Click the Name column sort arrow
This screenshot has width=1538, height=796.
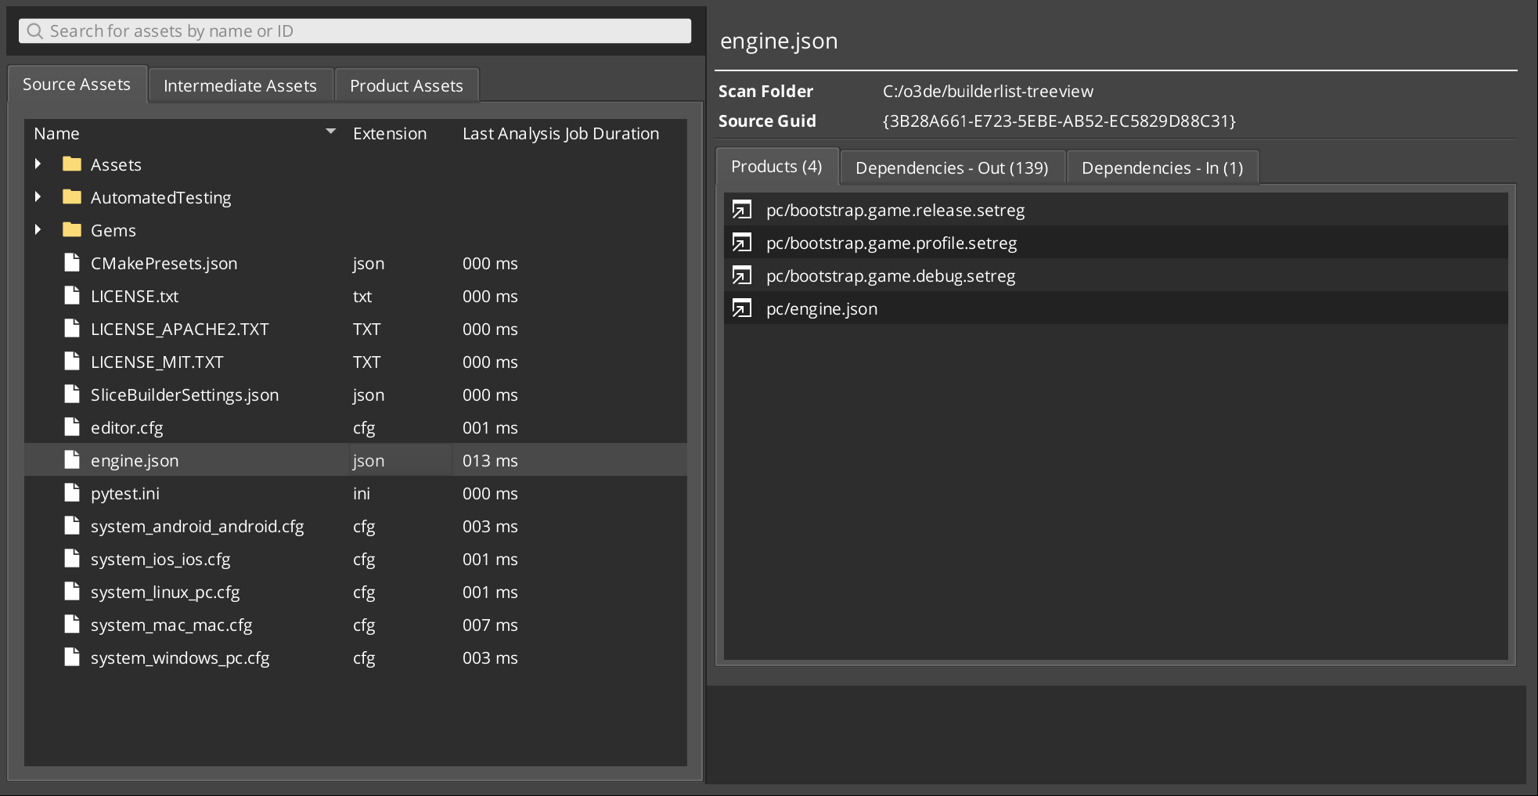pyautogui.click(x=330, y=131)
